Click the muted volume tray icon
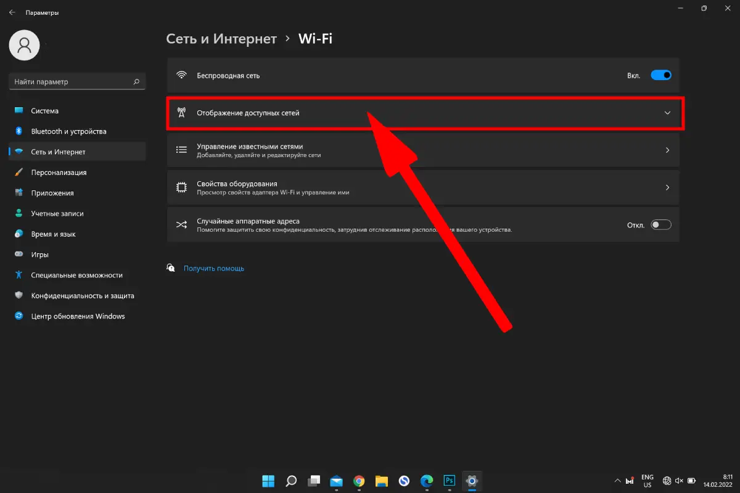The width and height of the screenshot is (740, 493). click(679, 481)
